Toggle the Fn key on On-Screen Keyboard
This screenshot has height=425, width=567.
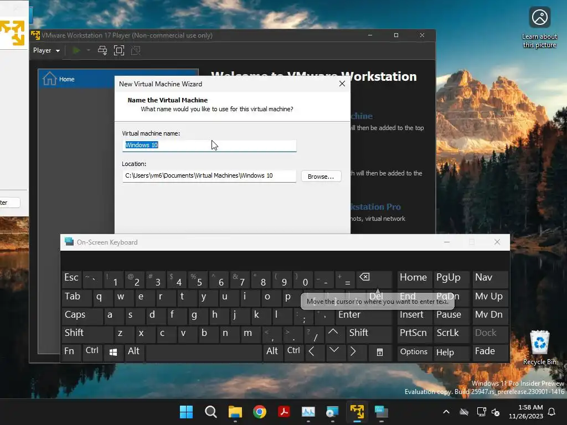coord(71,351)
